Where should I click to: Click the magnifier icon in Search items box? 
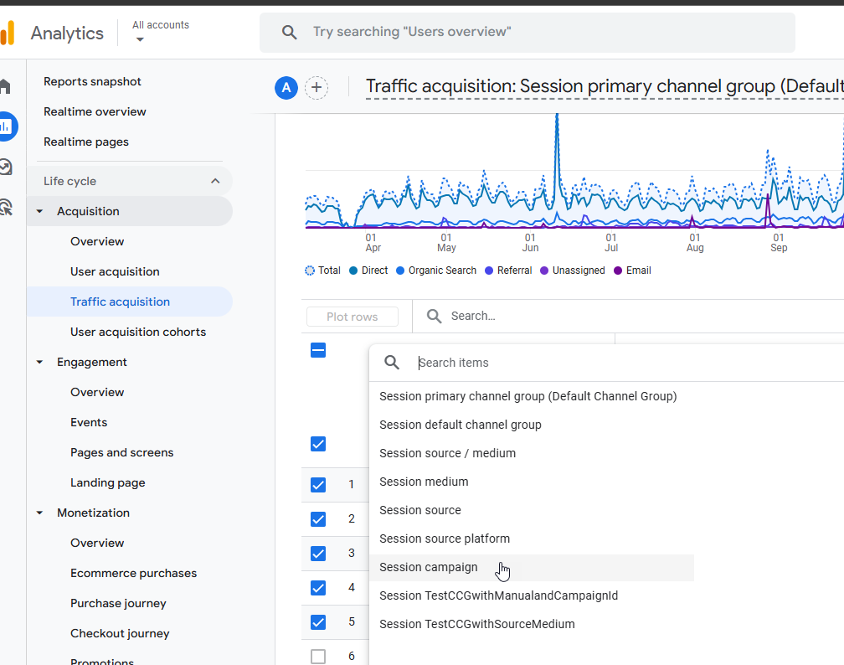(392, 363)
